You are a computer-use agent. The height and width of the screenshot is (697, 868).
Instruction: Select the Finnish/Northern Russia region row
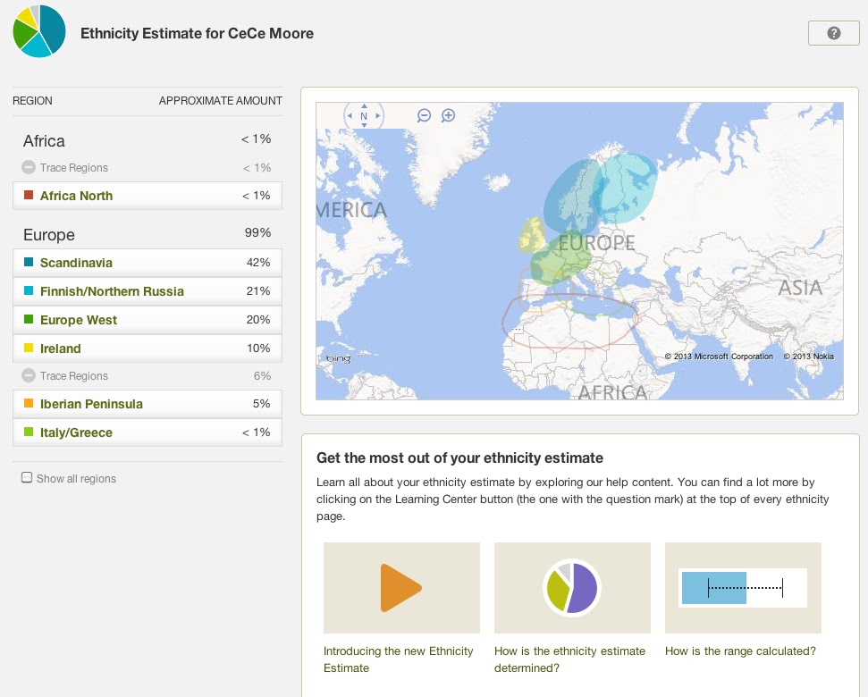point(147,290)
